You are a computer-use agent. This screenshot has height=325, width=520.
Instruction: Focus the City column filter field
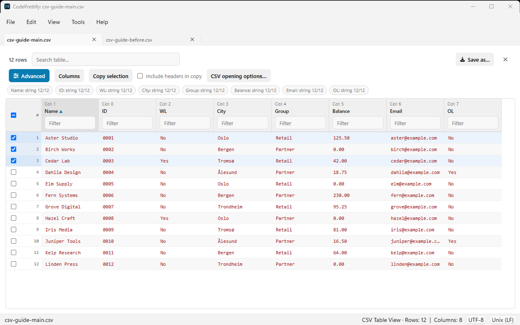pyautogui.click(x=243, y=123)
